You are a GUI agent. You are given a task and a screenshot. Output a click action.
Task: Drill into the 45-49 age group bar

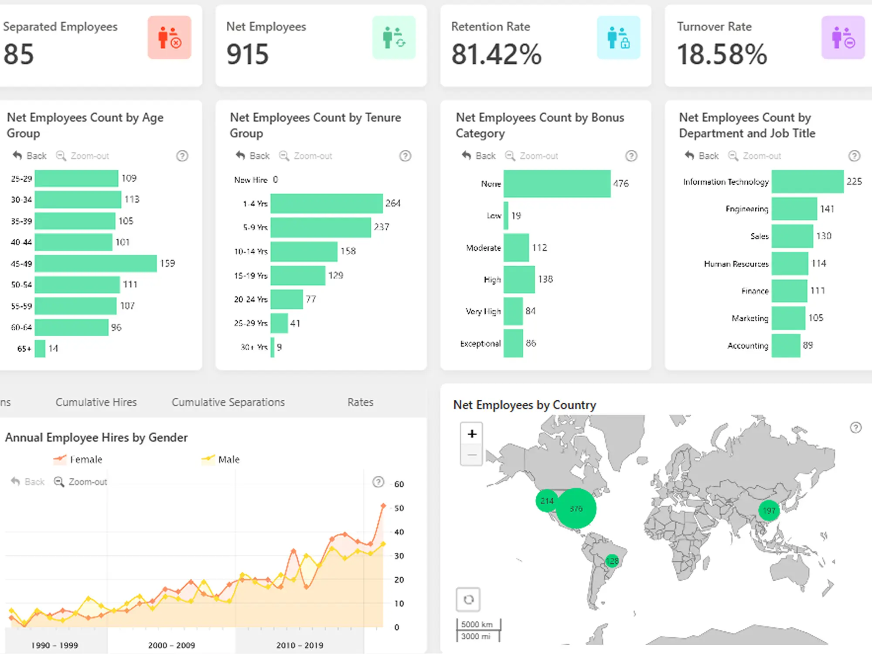(95, 263)
